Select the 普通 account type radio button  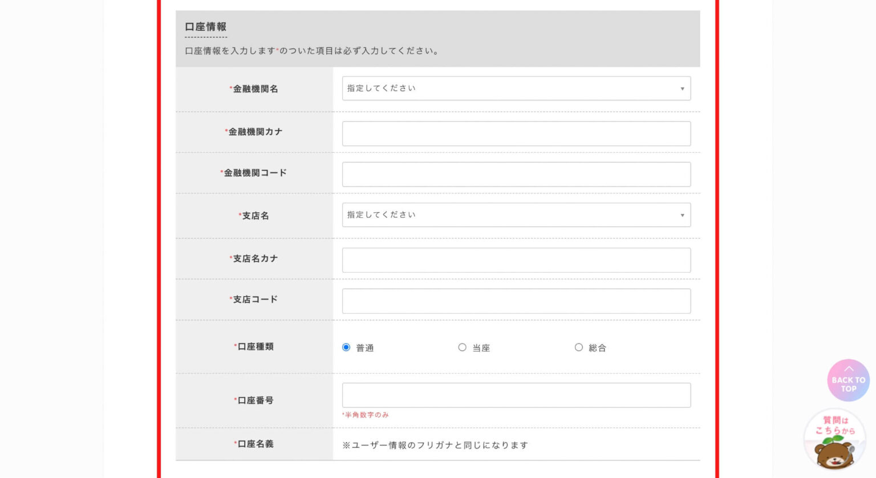click(346, 347)
